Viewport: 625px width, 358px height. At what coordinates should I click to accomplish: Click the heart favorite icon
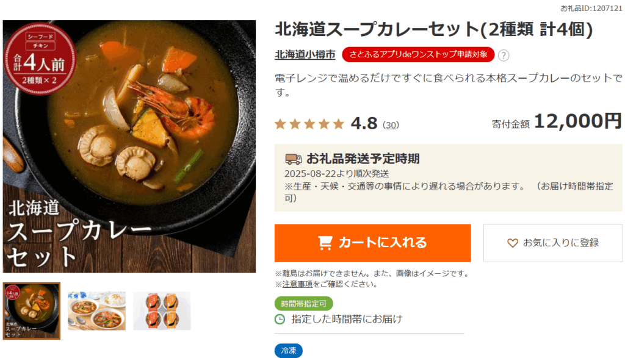coord(513,243)
